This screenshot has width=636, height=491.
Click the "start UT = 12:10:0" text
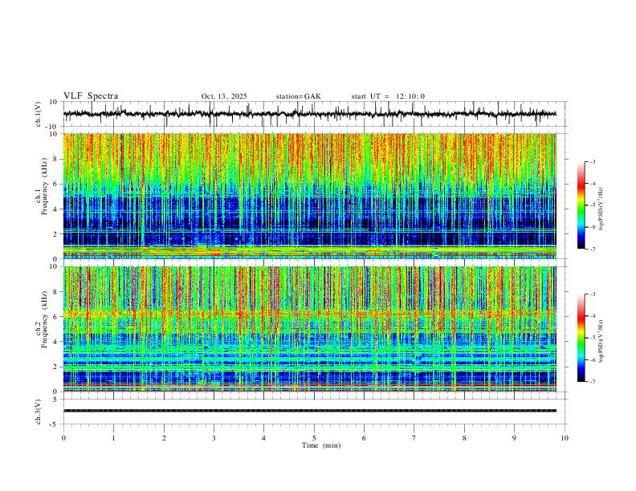[x=388, y=96]
